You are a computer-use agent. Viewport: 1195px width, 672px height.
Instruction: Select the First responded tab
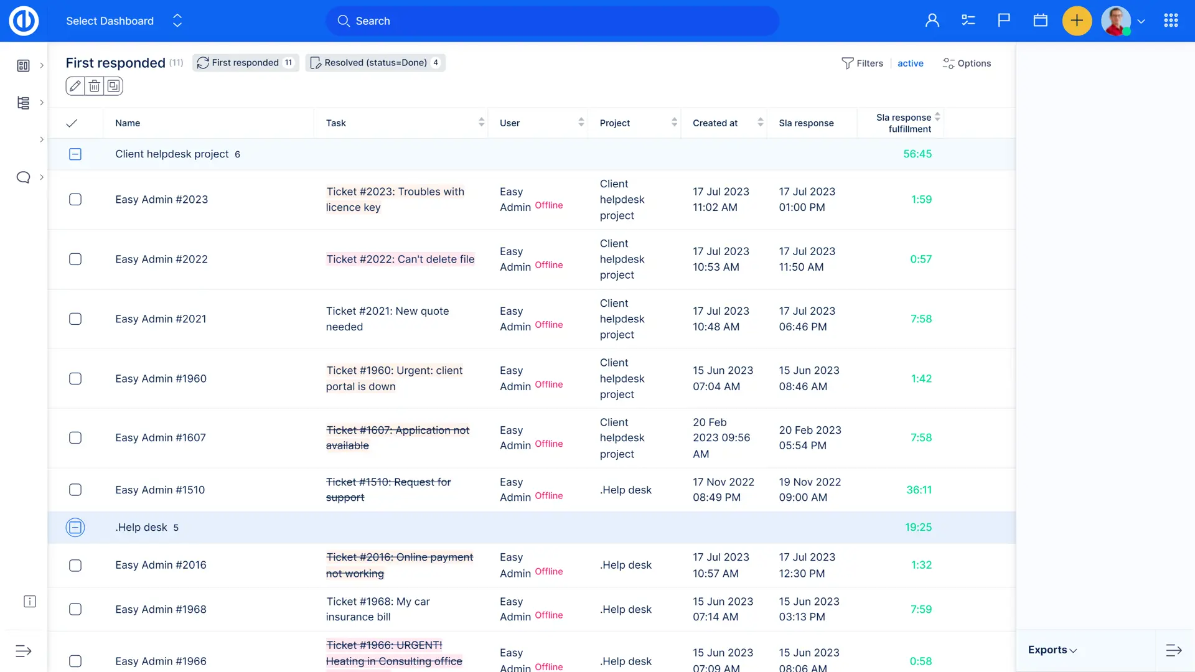[245, 63]
